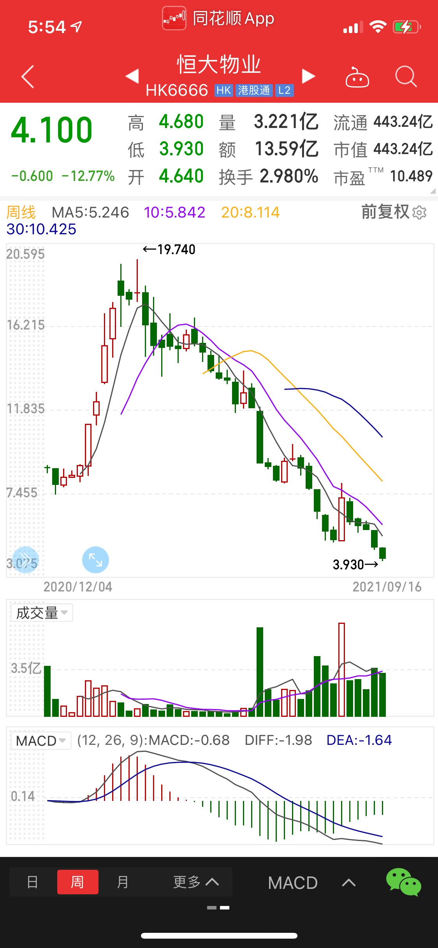Image resolution: width=438 pixels, height=948 pixels.
Task: Tap the 2021/09/16 end date label
Action: 387,587
